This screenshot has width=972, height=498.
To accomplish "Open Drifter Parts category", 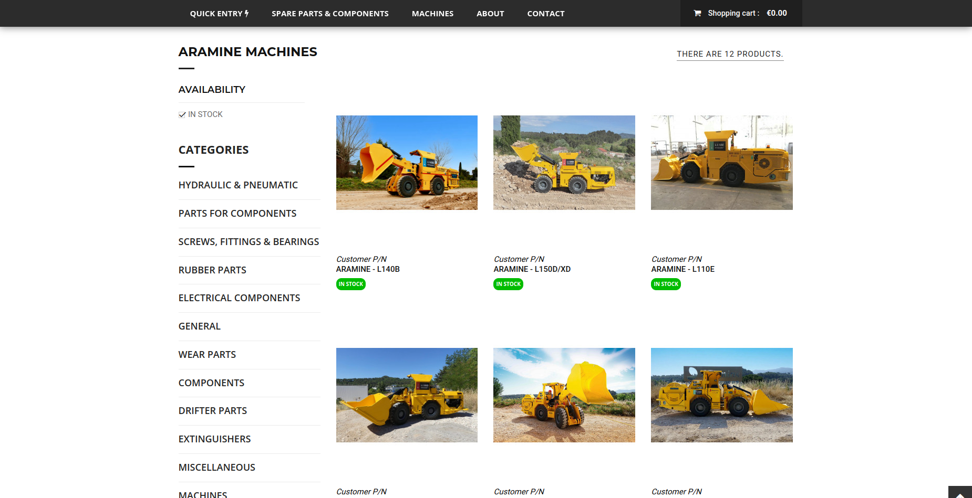I will [213, 411].
